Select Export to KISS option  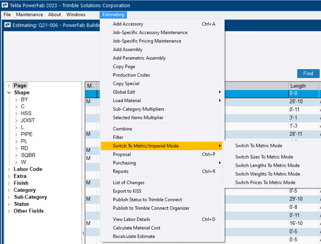click(x=127, y=191)
